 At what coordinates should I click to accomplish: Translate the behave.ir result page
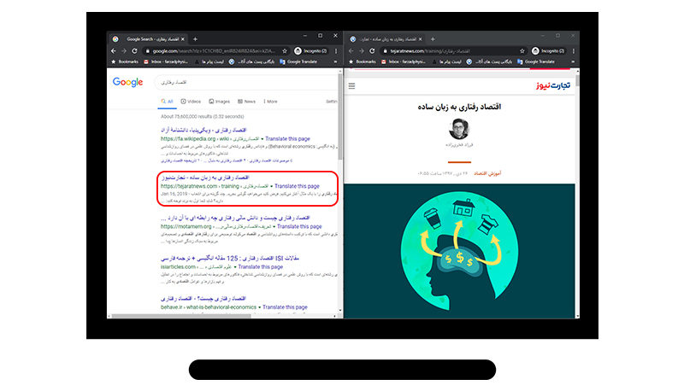(285, 307)
